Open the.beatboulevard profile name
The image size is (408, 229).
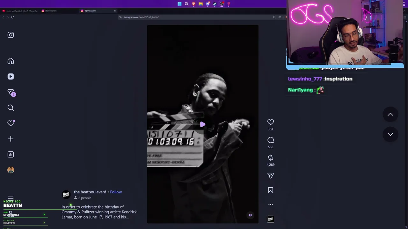click(90, 192)
